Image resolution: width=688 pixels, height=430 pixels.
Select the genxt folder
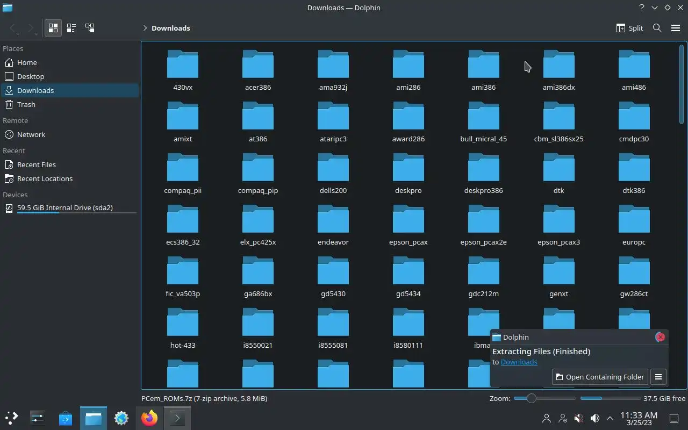tap(559, 277)
